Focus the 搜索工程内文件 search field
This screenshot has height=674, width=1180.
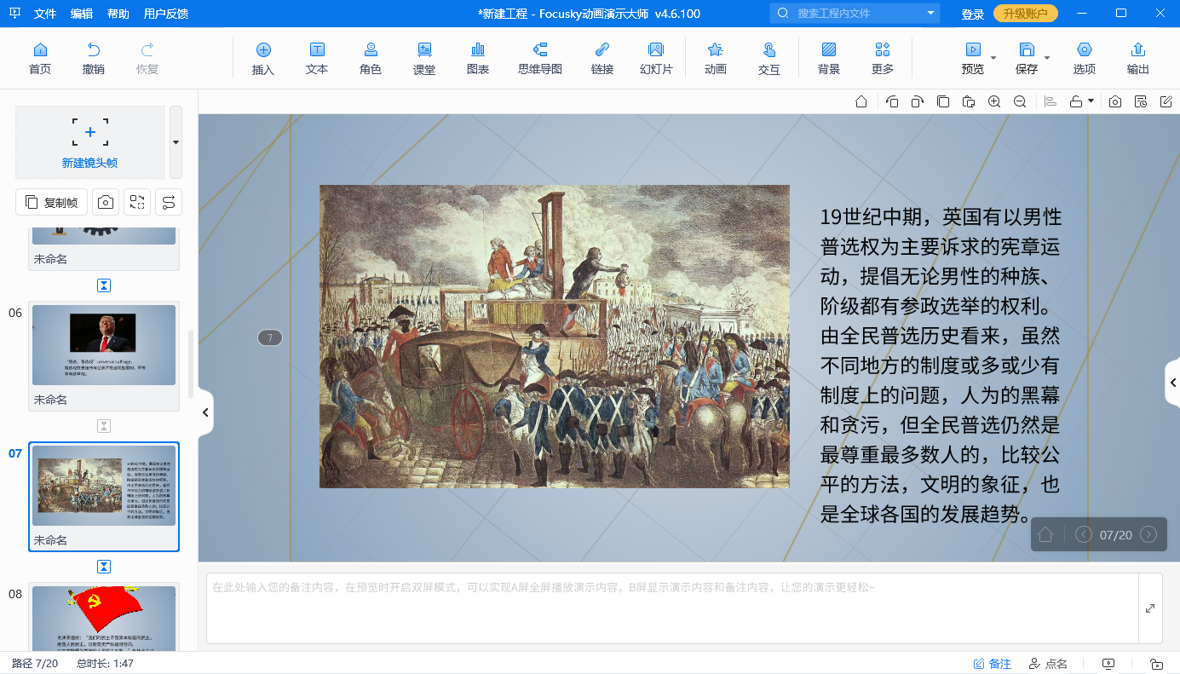(x=856, y=14)
